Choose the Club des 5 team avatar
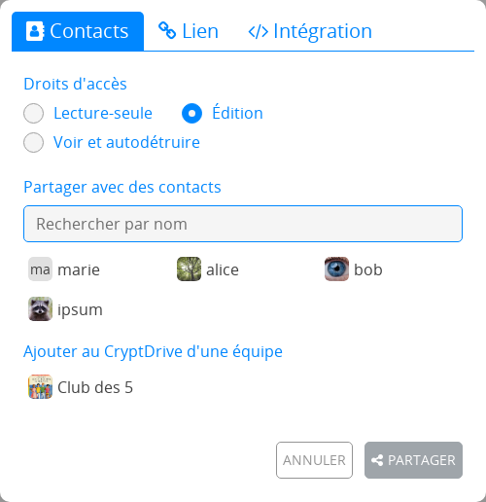This screenshot has width=486, height=502. click(x=40, y=386)
